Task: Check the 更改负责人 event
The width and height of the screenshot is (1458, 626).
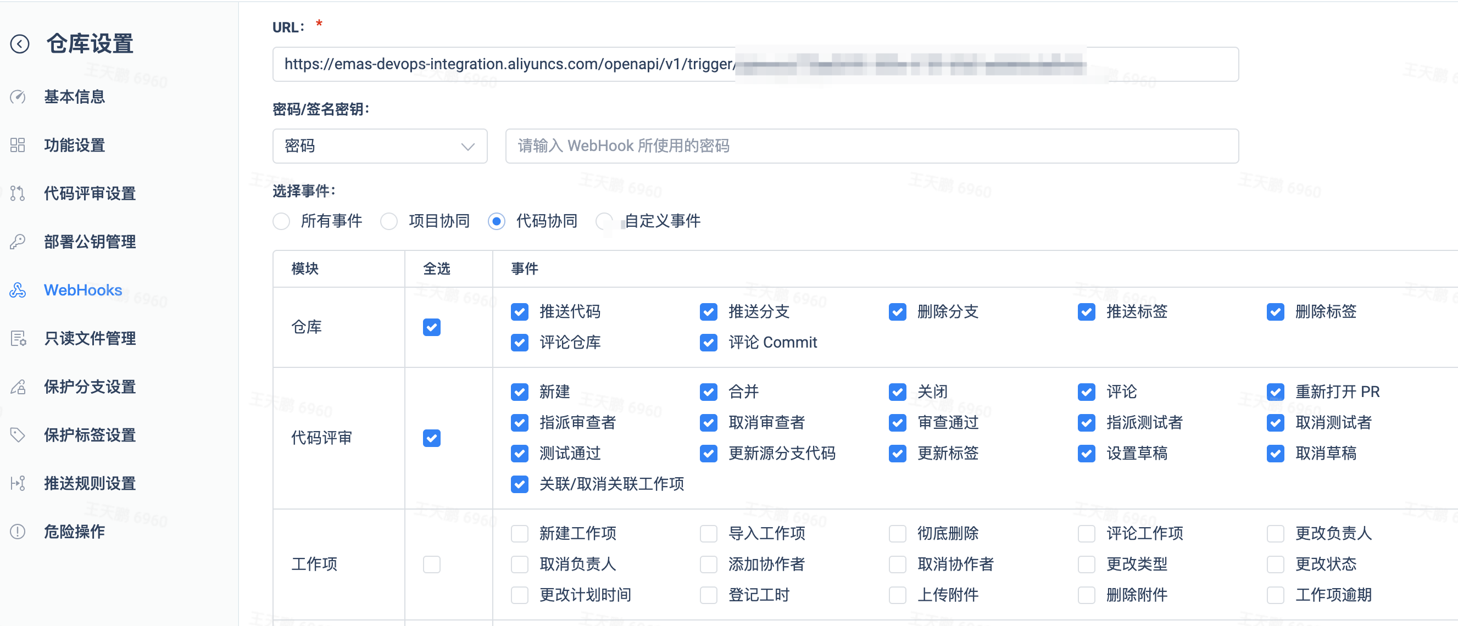Action: [x=1276, y=534]
